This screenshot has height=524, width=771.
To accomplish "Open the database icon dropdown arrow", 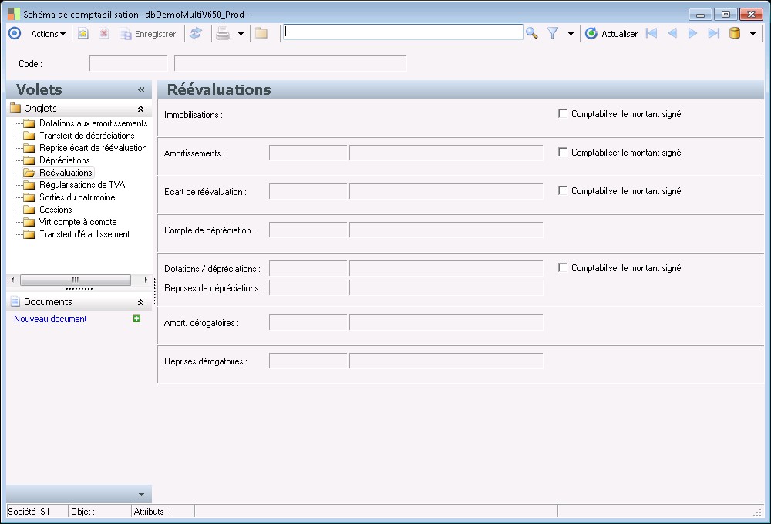I will point(752,34).
